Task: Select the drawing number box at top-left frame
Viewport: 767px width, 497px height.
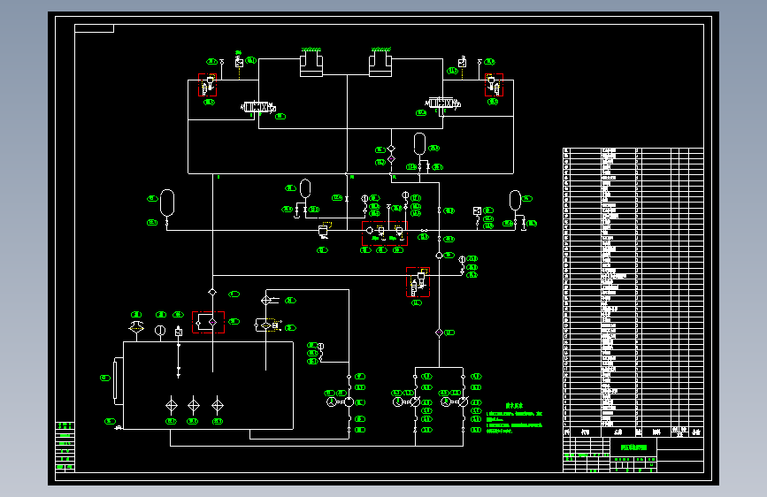Action: click(94, 28)
